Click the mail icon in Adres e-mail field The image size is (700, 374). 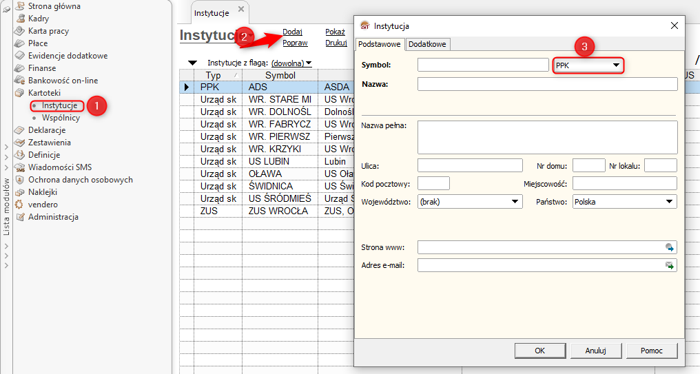[x=669, y=265]
